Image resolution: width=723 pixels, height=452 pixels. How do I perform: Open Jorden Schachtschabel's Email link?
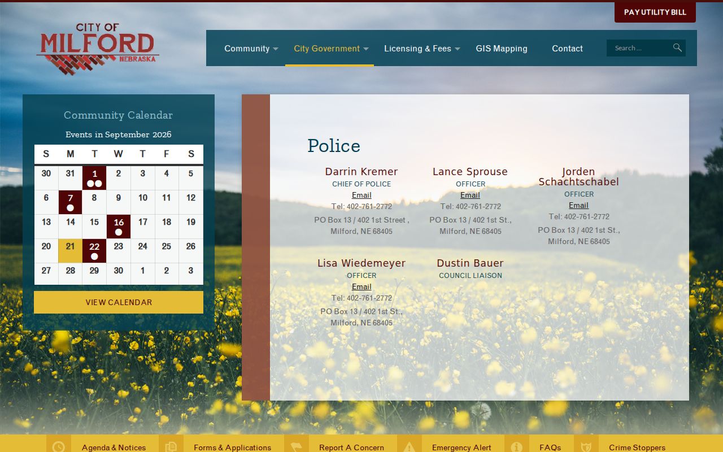pos(578,205)
